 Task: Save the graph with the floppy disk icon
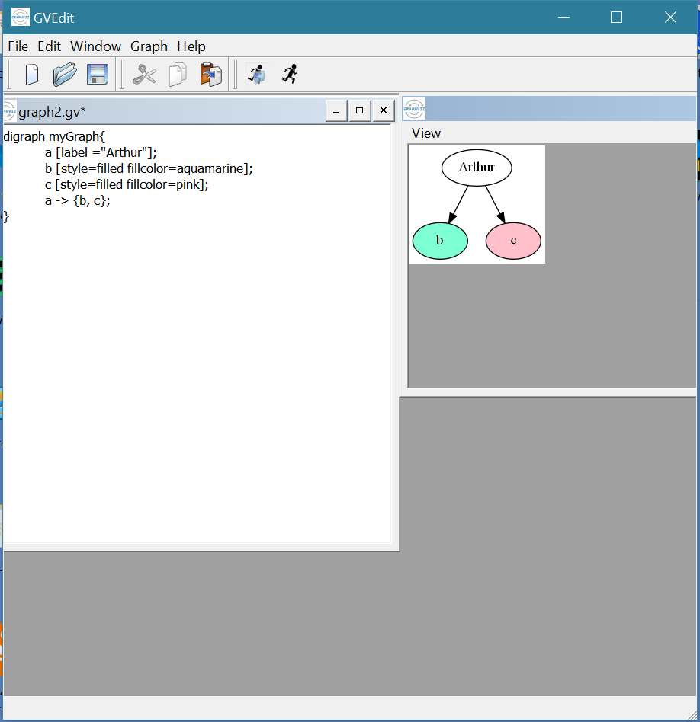coord(98,75)
